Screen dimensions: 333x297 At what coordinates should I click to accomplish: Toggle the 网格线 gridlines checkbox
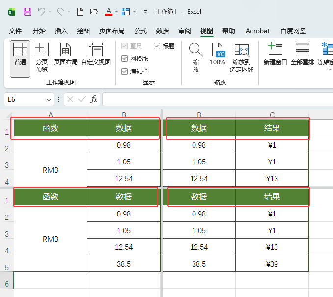[x=124, y=58]
